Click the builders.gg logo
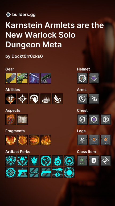Image resolution: width=115 pixels, height=206 pixels. click(x=8, y=14)
